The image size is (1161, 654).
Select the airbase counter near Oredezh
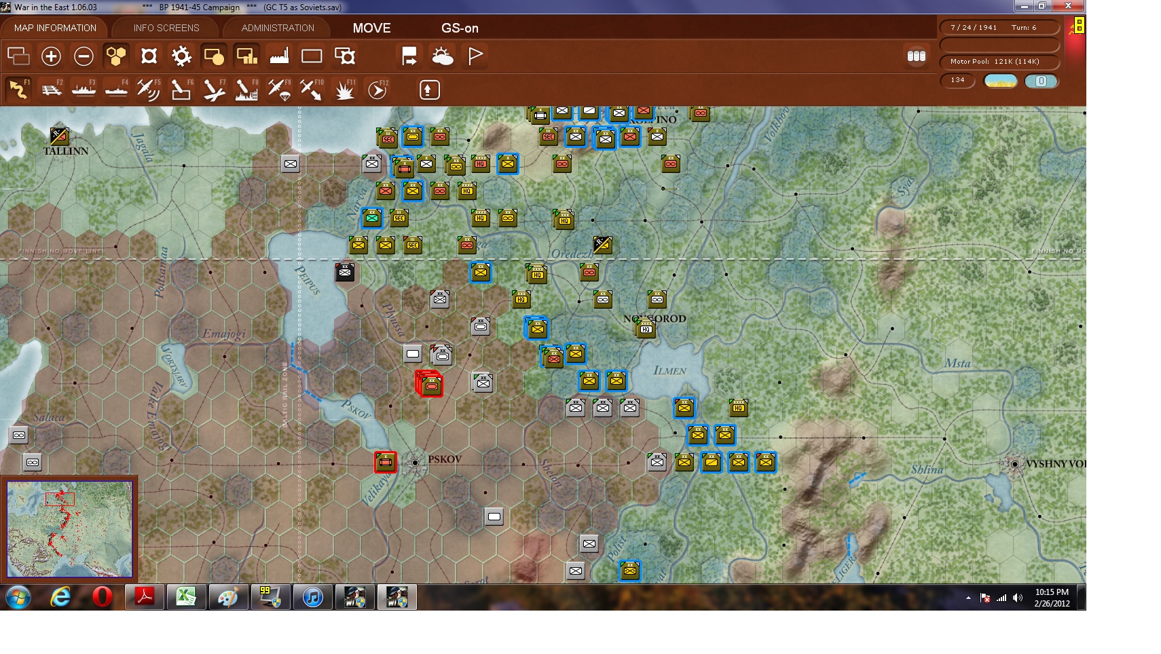602,245
